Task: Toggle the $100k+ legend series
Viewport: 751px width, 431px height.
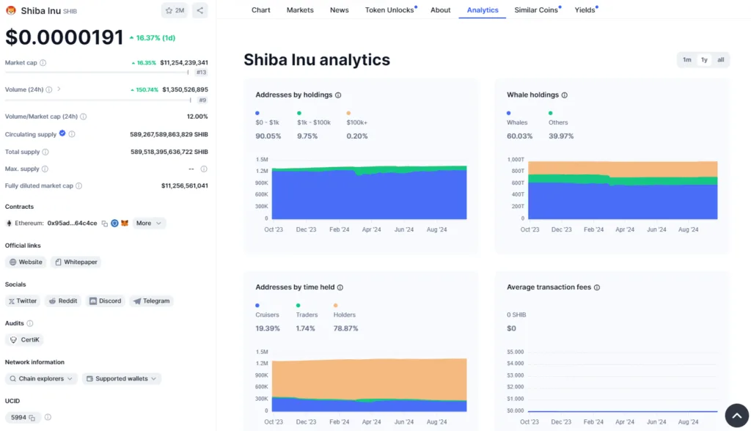Action: click(357, 118)
